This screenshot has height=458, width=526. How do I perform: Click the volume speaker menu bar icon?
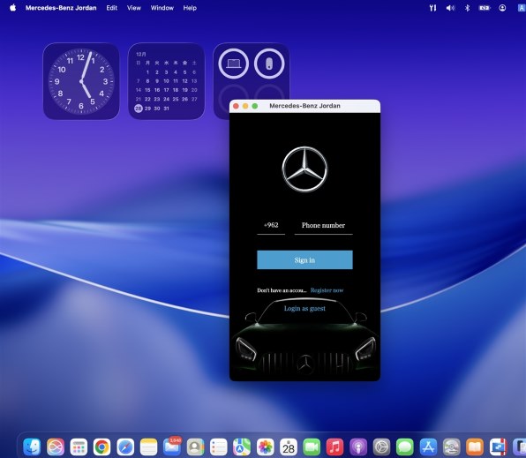(x=450, y=8)
